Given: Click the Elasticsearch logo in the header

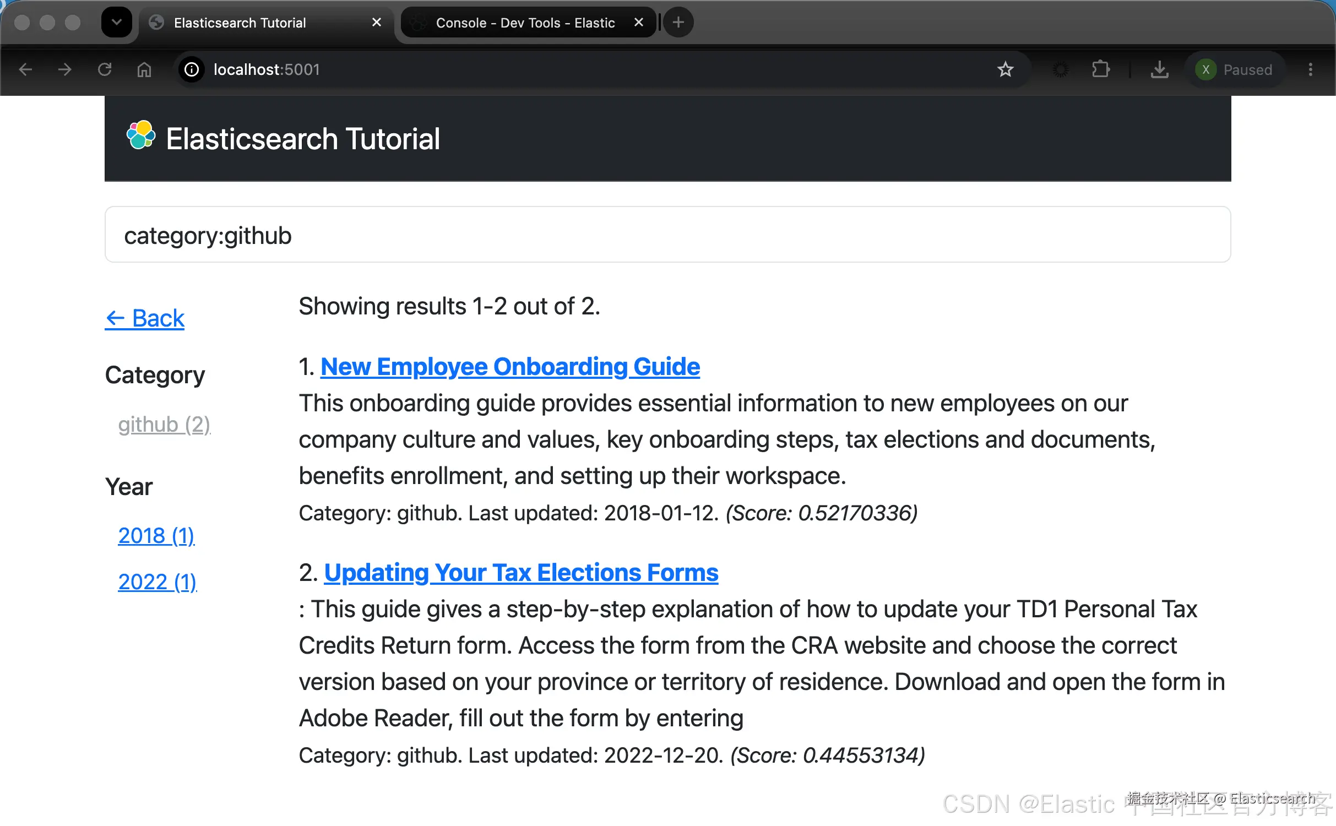Looking at the screenshot, I should pyautogui.click(x=141, y=135).
